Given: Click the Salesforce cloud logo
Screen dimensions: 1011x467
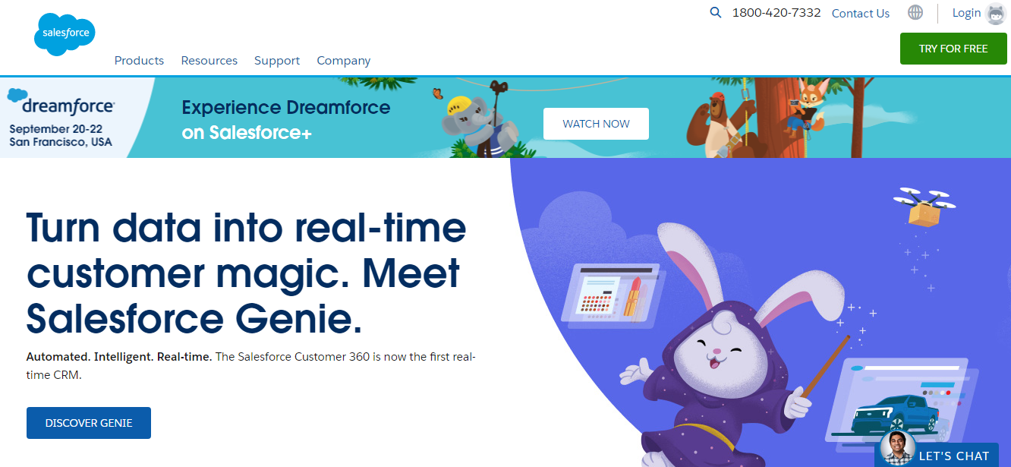Looking at the screenshot, I should point(65,33).
